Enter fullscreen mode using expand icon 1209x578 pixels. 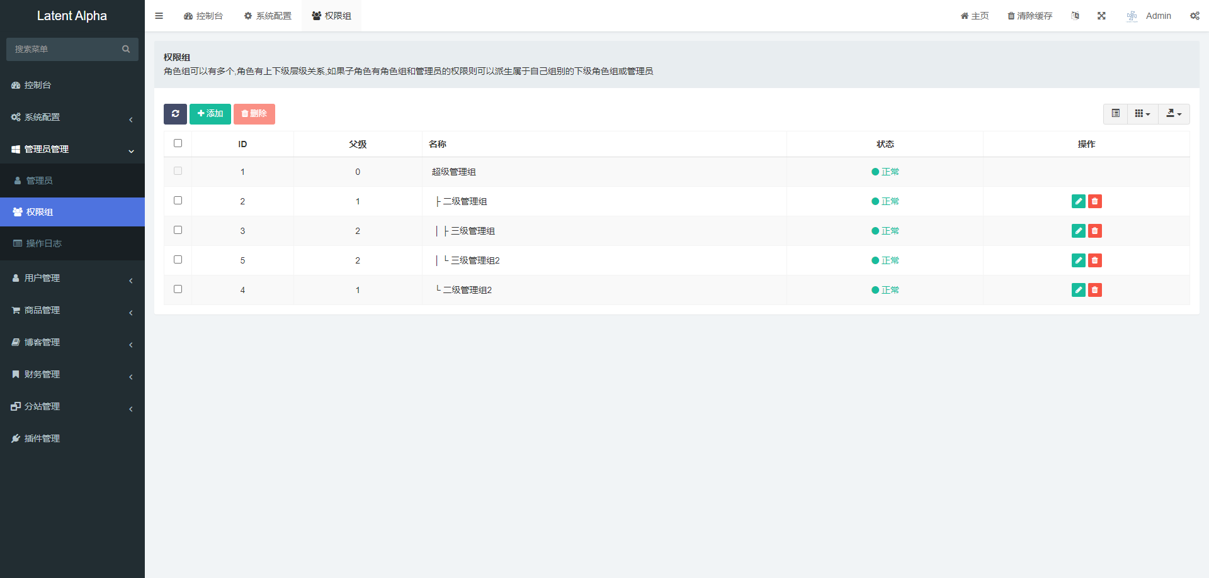1101,16
